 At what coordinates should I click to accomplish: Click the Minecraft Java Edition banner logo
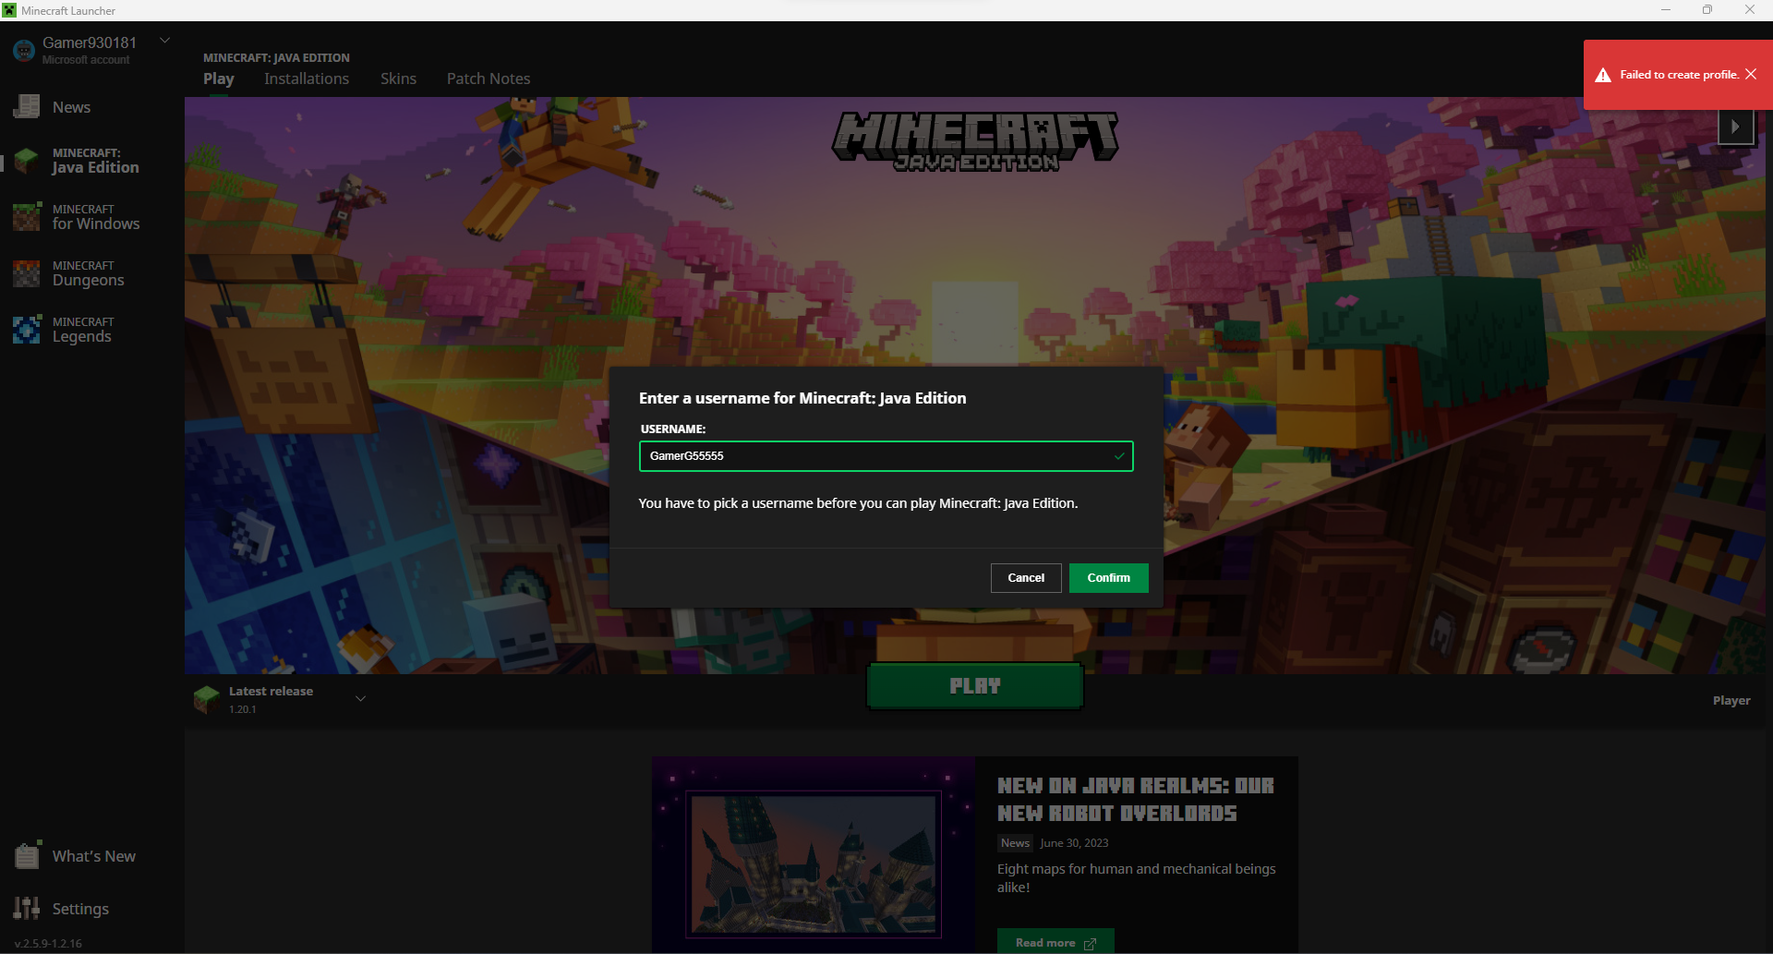coord(976,141)
